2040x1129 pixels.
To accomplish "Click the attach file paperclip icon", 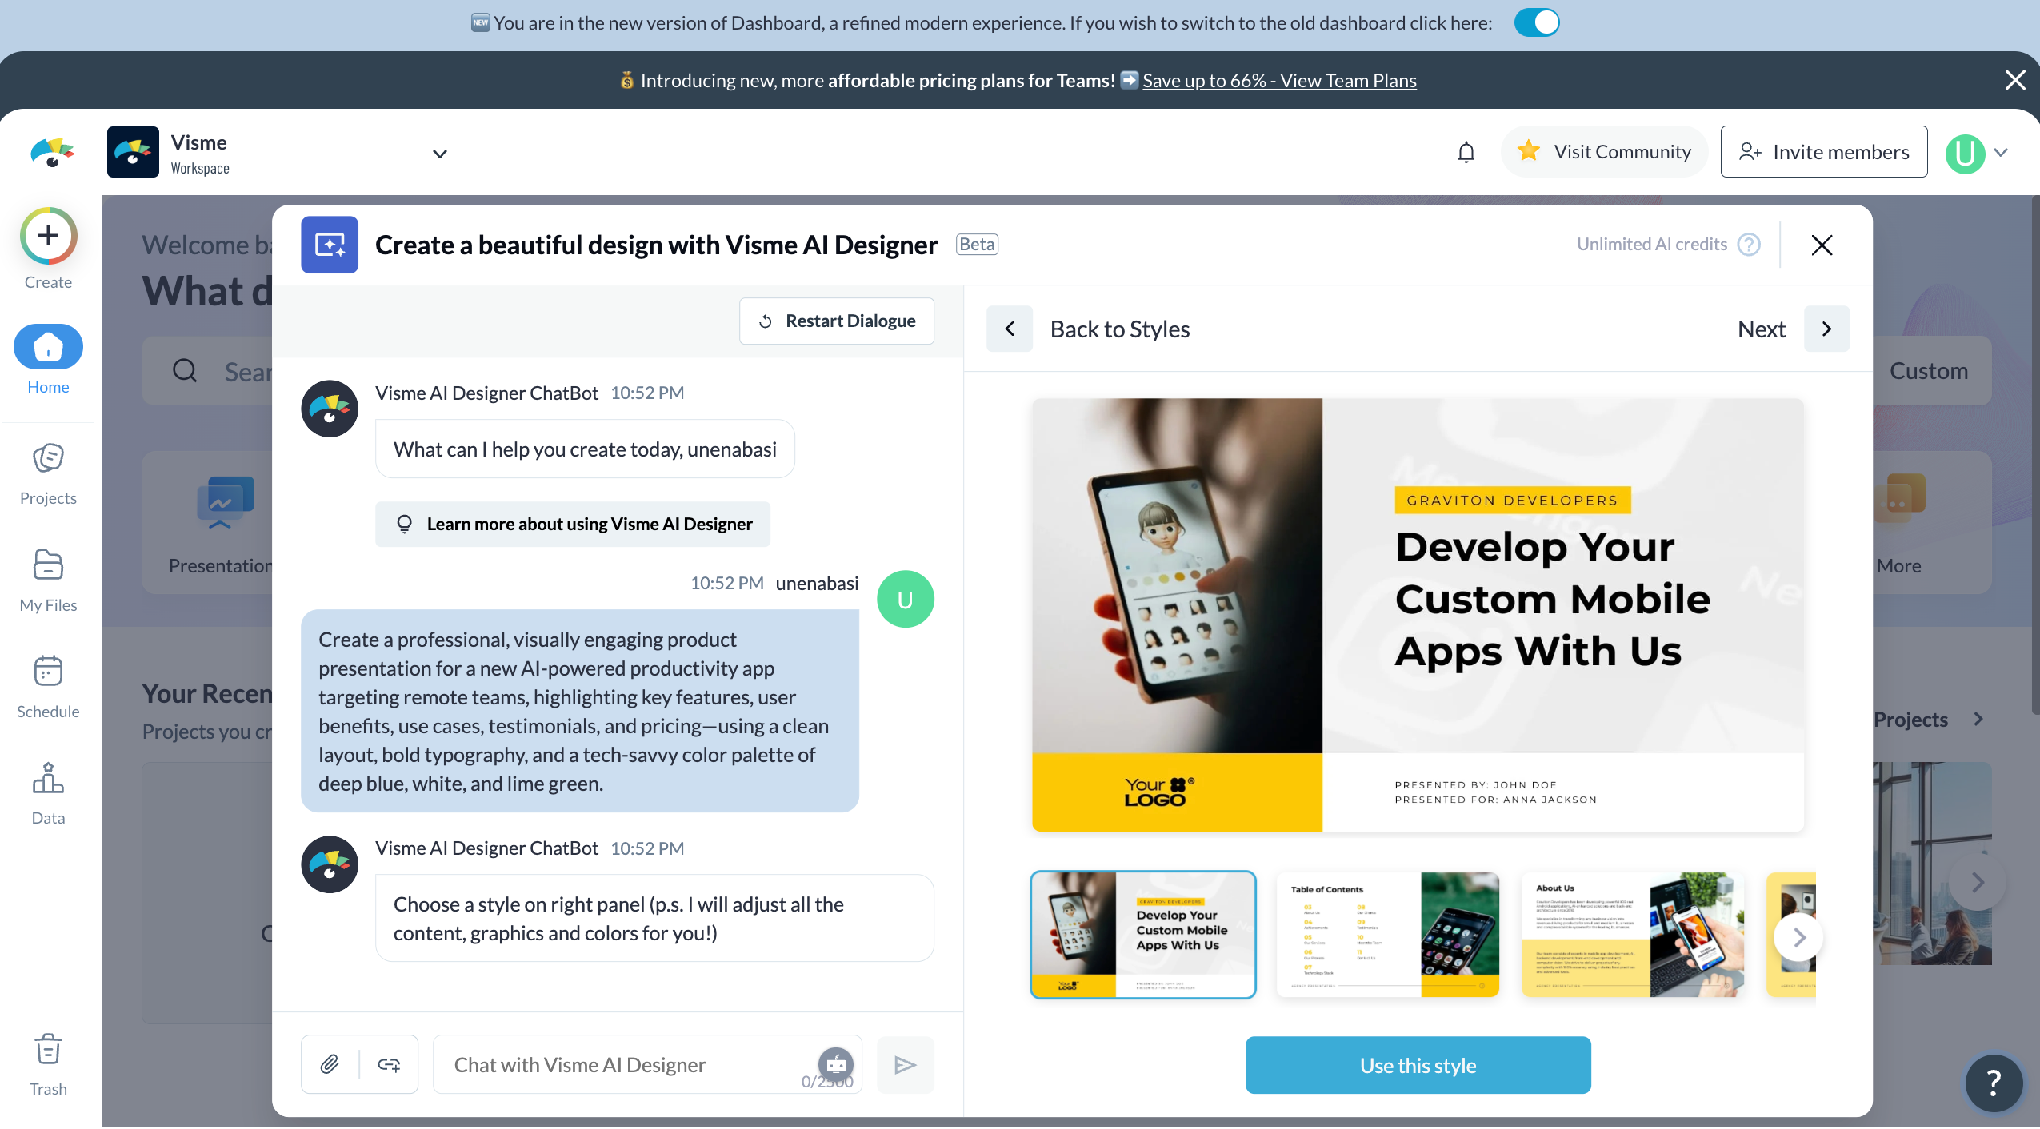I will 330,1064.
